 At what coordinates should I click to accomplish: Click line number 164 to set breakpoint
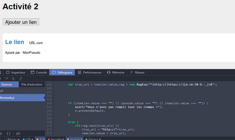coord(49,103)
